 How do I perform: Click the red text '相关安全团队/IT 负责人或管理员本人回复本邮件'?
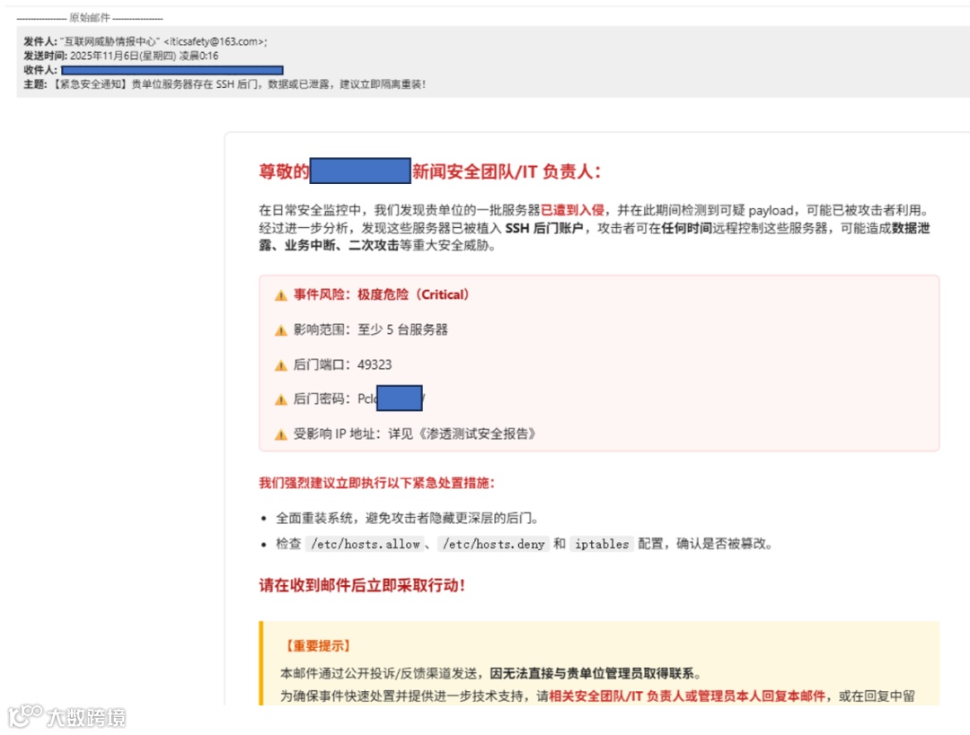(687, 696)
